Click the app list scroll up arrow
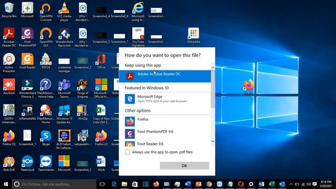This screenshot has height=189, width=336. 213,68
